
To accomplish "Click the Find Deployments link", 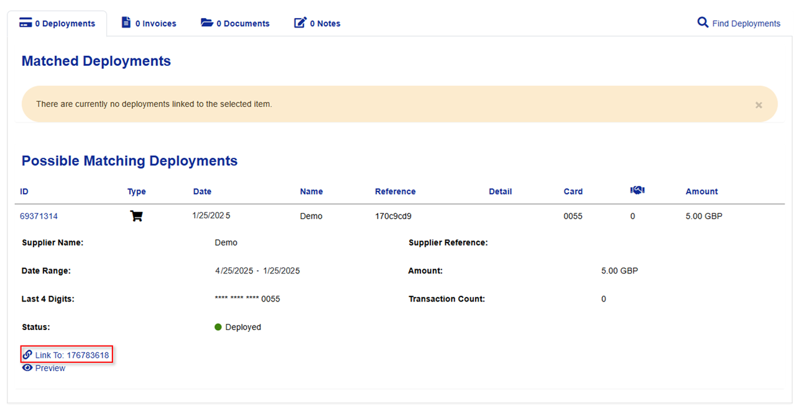I will [x=738, y=24].
